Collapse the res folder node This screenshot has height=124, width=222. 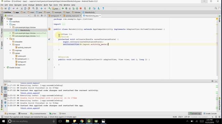point(7,39)
